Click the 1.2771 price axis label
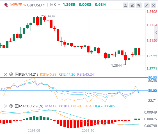The image size is (158, 134). click(152, 69)
